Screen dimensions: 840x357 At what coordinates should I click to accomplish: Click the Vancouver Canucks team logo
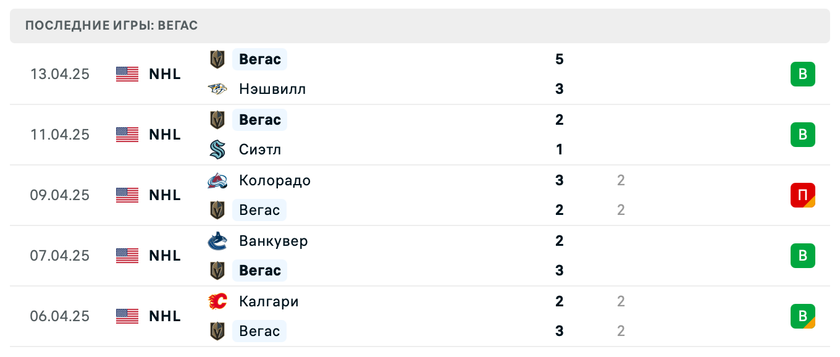(x=217, y=241)
